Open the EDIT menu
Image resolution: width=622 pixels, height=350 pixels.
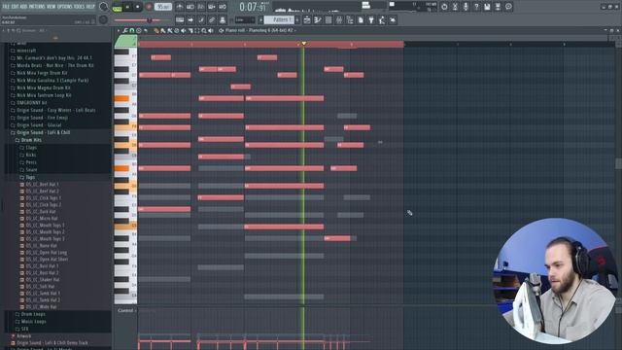point(16,7)
